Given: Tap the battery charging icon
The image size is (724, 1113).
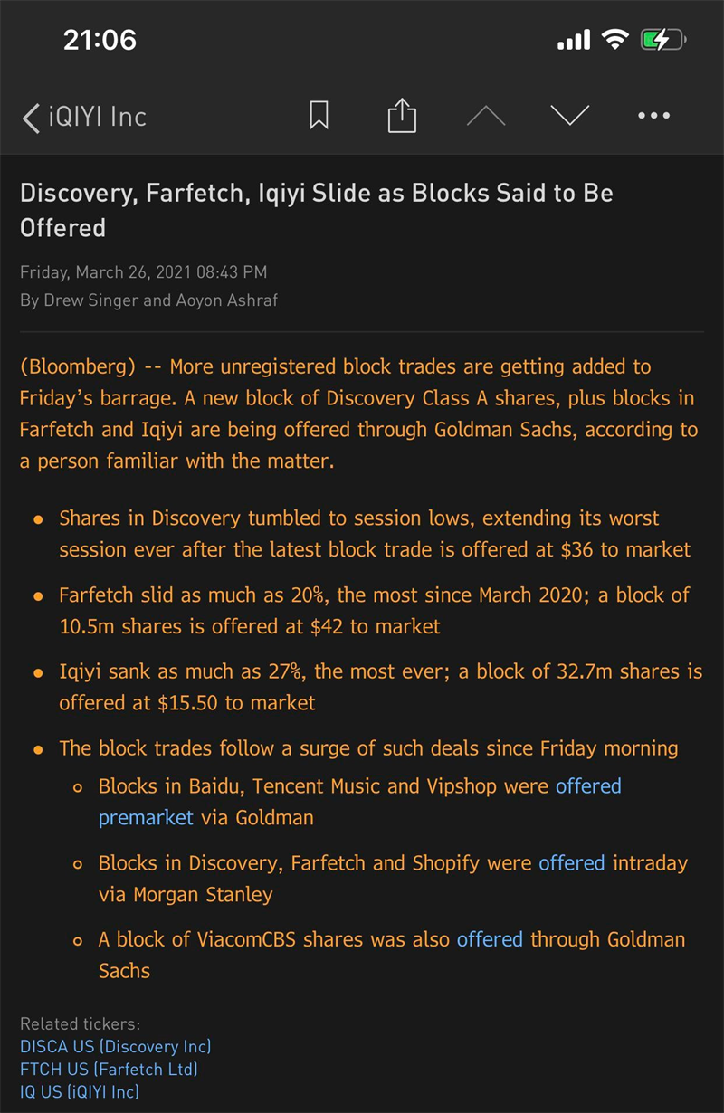Looking at the screenshot, I should pyautogui.click(x=663, y=40).
